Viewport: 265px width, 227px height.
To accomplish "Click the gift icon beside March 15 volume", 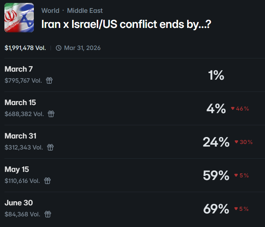I will [51, 114].
